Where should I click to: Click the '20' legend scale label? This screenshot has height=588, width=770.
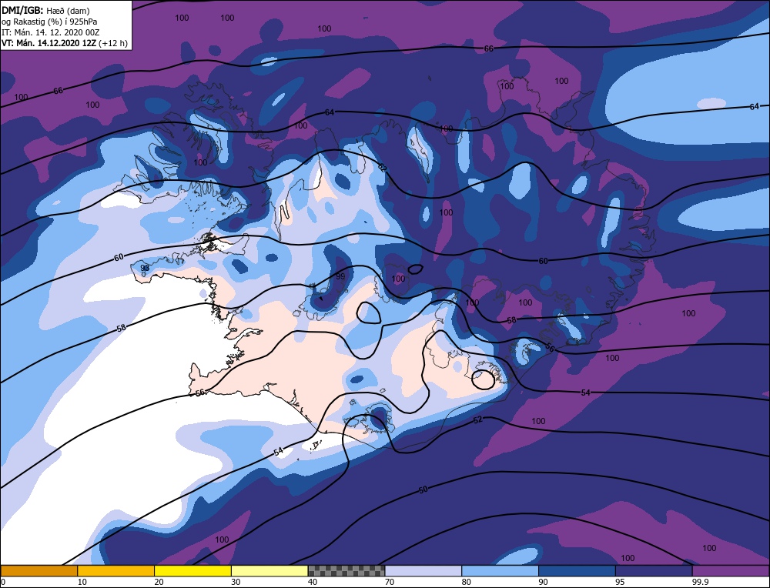[x=159, y=582]
